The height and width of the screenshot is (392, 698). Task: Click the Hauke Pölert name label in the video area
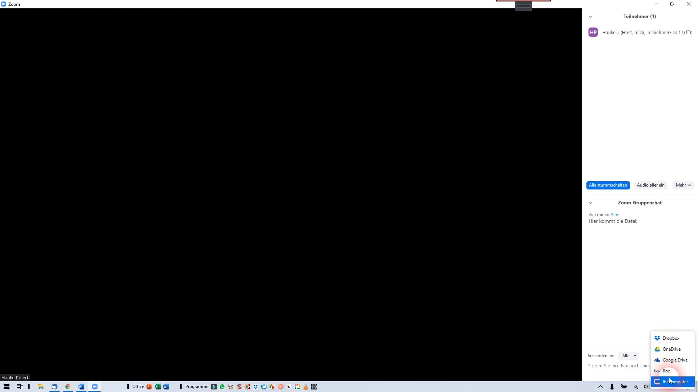pyautogui.click(x=15, y=377)
